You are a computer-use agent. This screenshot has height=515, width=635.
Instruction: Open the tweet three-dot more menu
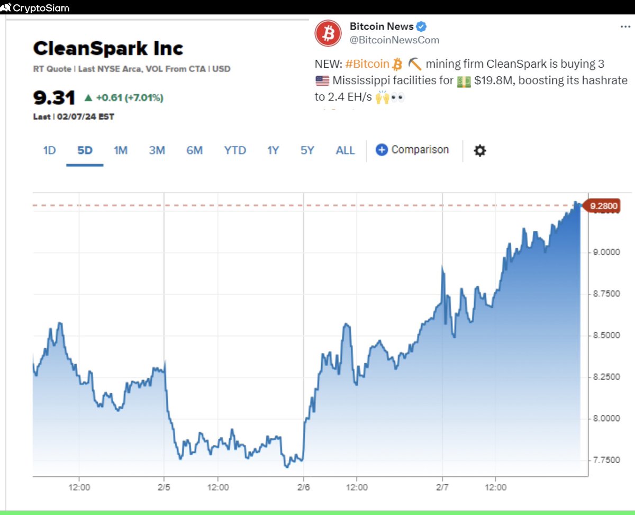(x=625, y=26)
